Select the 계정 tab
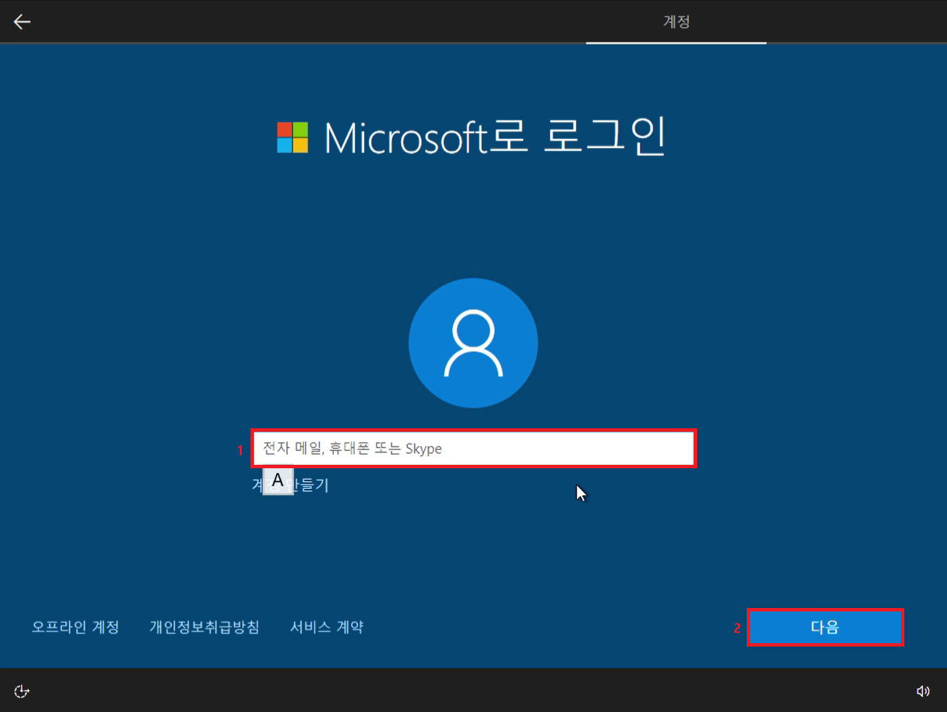The width and height of the screenshot is (947, 712). click(676, 22)
